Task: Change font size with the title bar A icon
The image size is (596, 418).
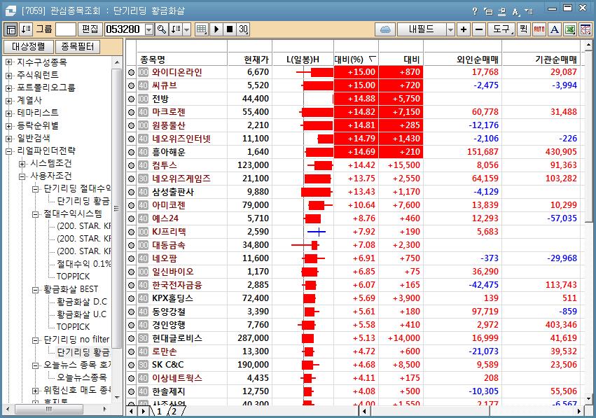Action: [515, 12]
